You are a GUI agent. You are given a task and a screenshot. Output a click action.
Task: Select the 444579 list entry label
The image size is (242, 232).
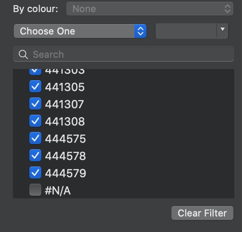(65, 173)
